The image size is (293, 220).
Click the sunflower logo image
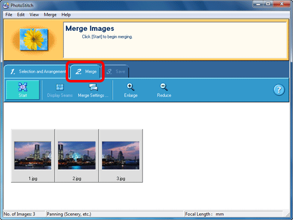coord(34,39)
